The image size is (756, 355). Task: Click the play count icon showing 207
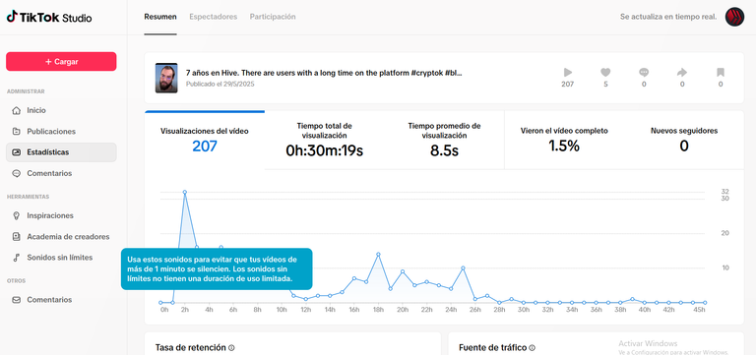click(568, 73)
